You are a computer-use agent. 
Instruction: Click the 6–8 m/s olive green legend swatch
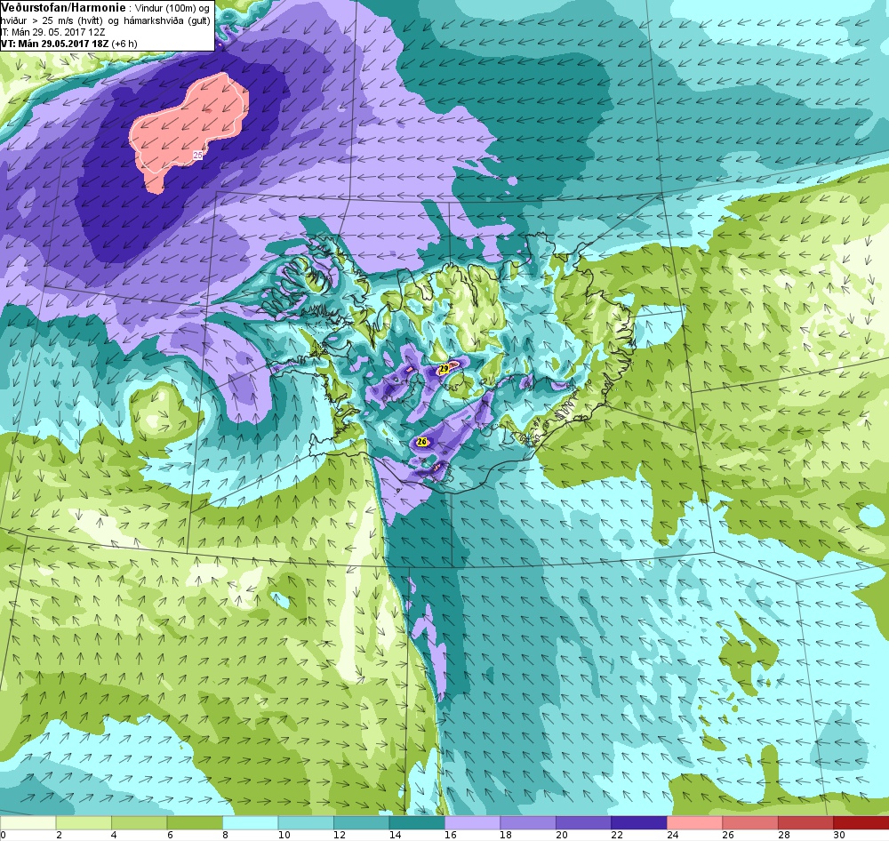coord(195,823)
